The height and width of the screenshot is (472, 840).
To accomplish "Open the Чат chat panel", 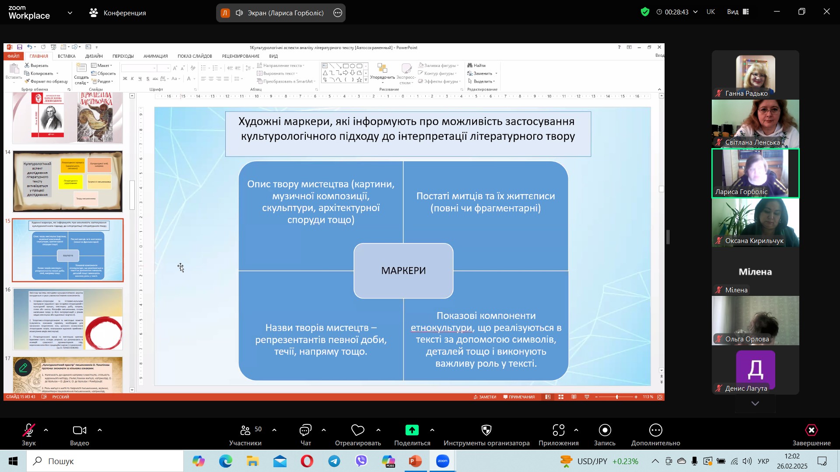I will (x=306, y=435).
